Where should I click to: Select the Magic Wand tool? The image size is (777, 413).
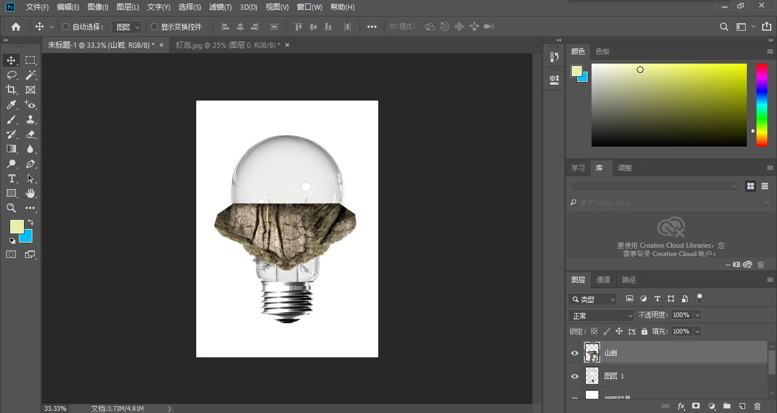(x=31, y=75)
